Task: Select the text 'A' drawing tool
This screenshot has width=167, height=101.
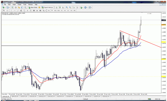Action: (27, 10)
